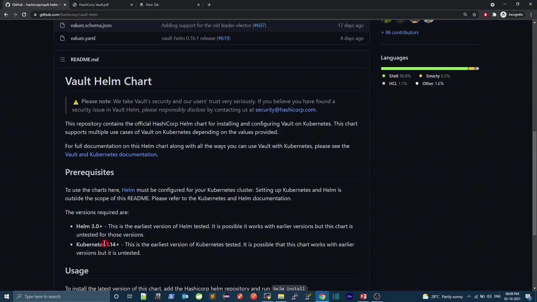This screenshot has height=302, width=537.
Task: Open Vault and Kubernetes documentation link
Action: coord(111,154)
